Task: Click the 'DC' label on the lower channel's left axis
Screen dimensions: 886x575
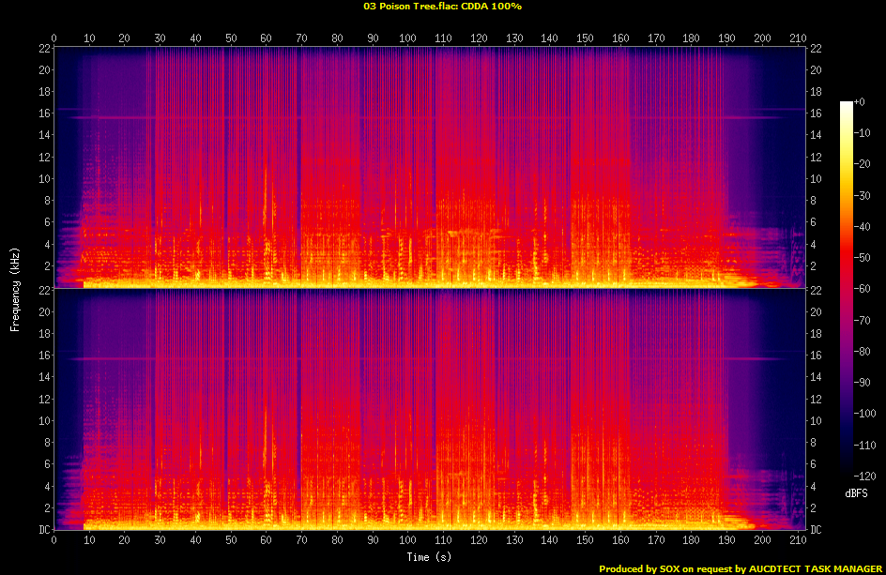Action: [45, 530]
